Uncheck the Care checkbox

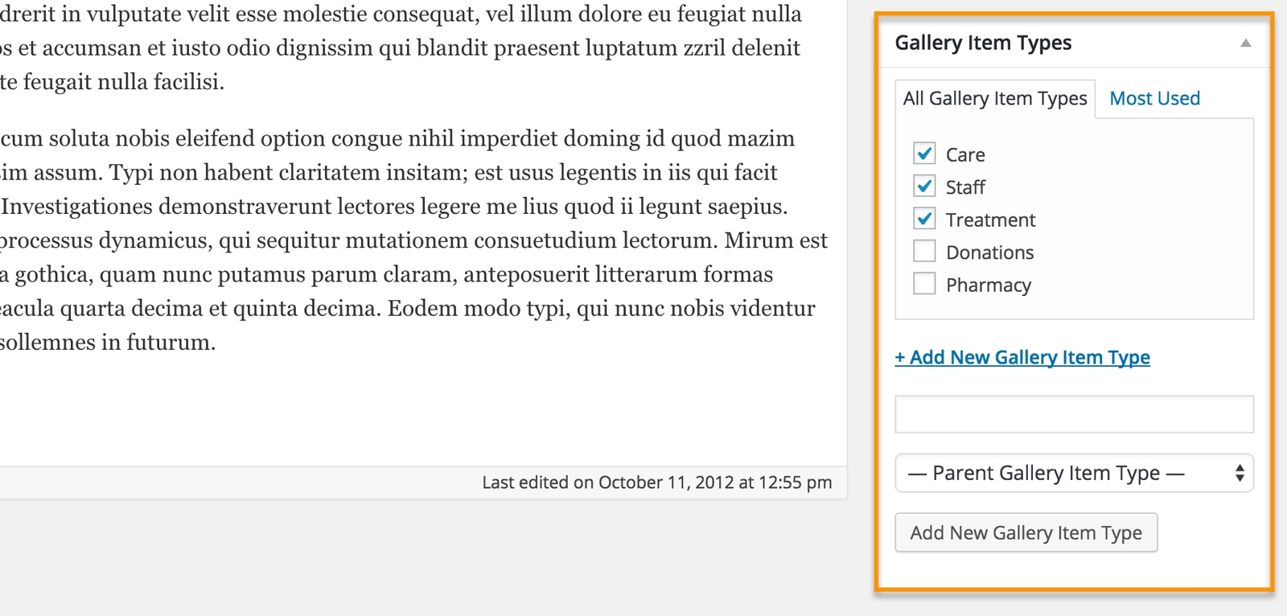[x=924, y=153]
